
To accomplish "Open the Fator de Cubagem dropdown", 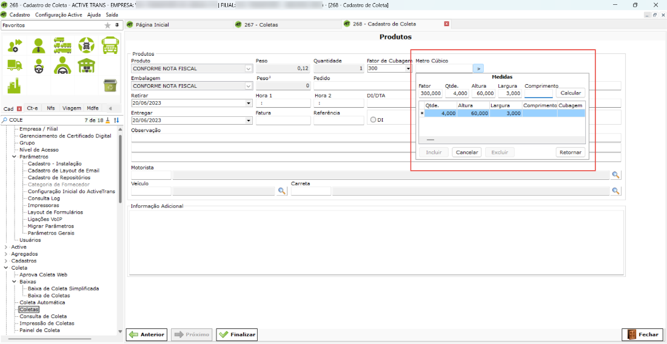I will pos(408,69).
